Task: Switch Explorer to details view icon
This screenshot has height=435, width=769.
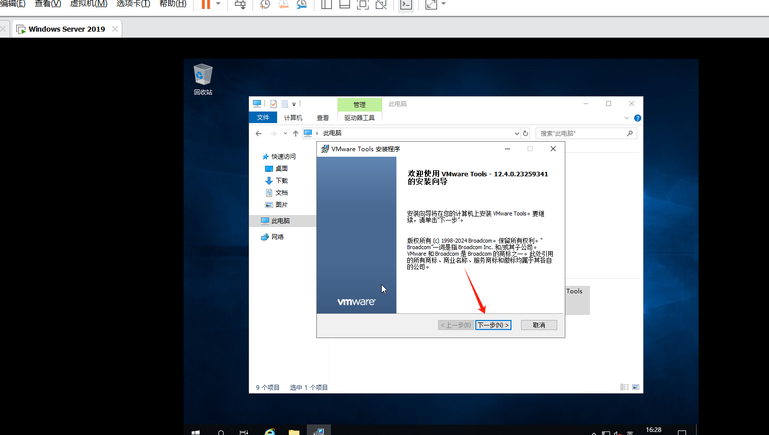Action: [625, 387]
